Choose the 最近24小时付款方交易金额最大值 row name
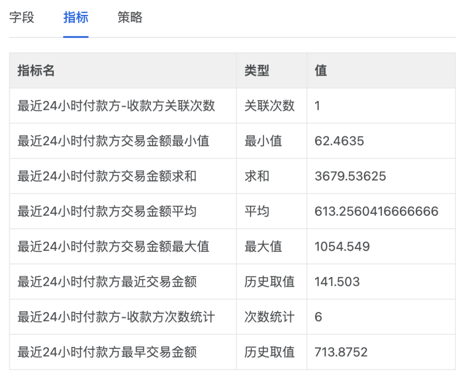 [113, 247]
